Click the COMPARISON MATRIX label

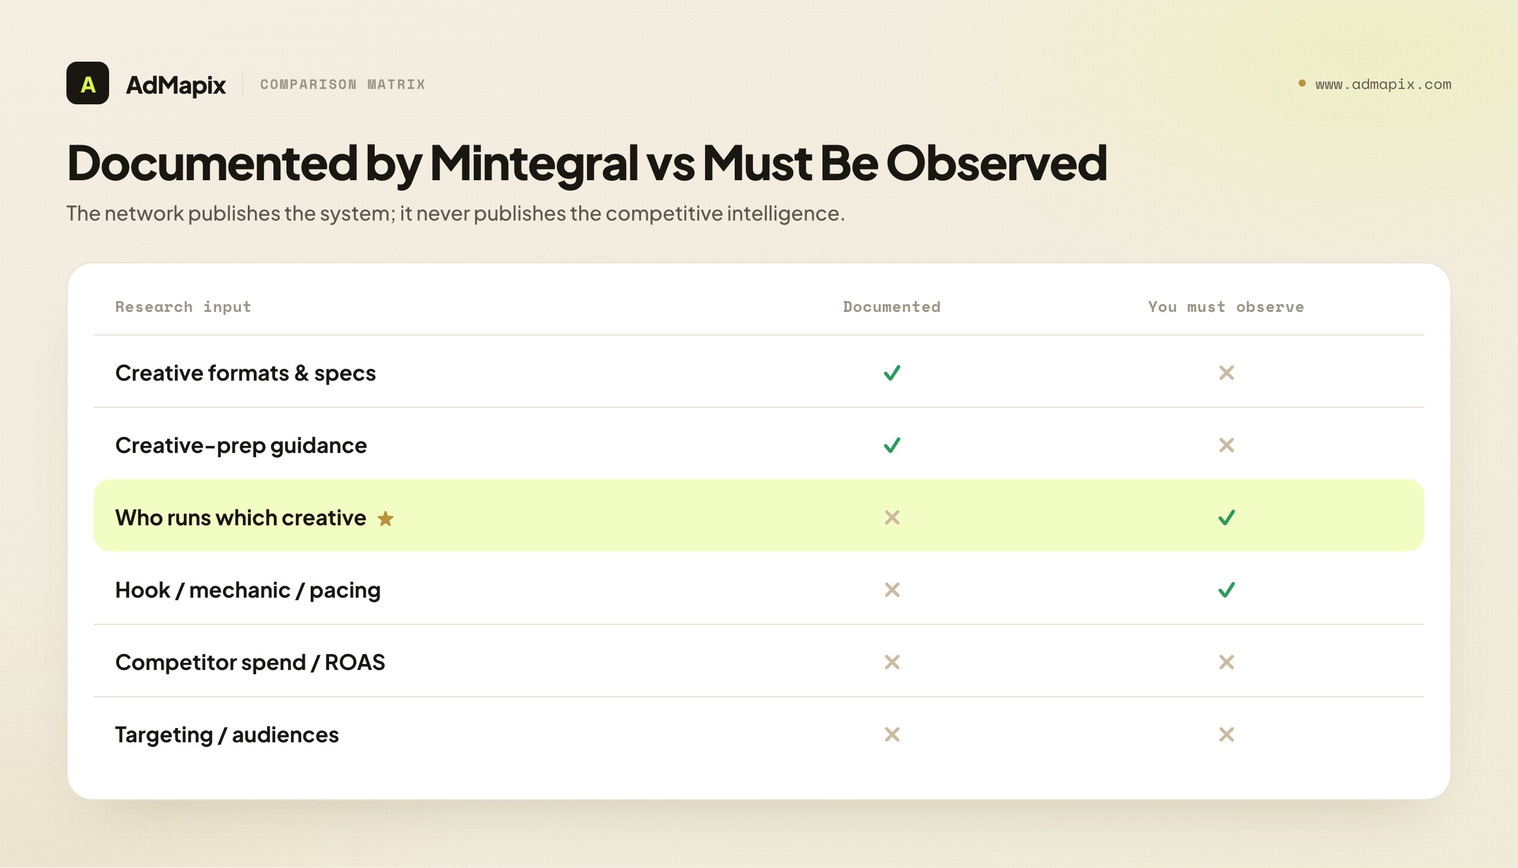pyautogui.click(x=343, y=85)
